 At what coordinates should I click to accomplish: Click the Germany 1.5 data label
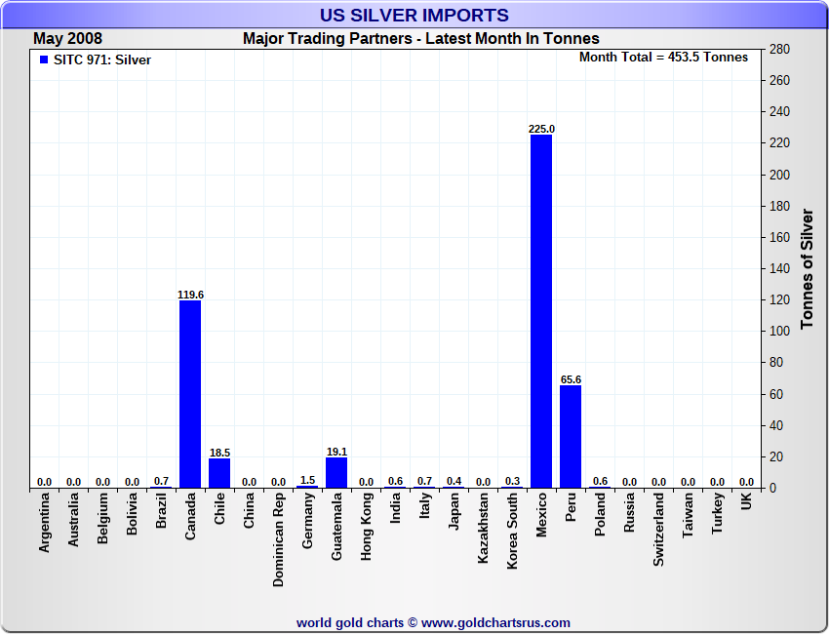coord(307,480)
